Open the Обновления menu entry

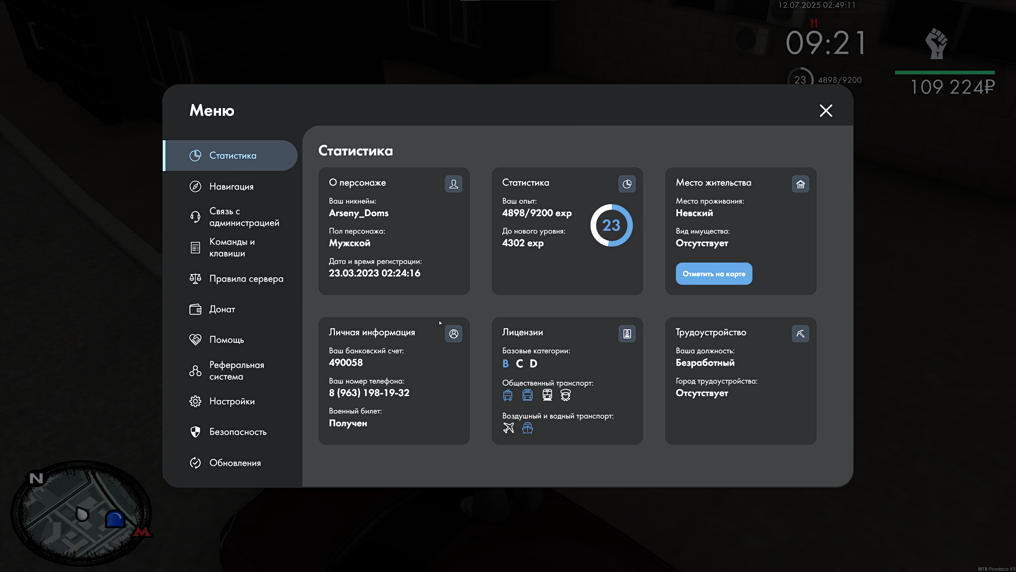[231, 463]
